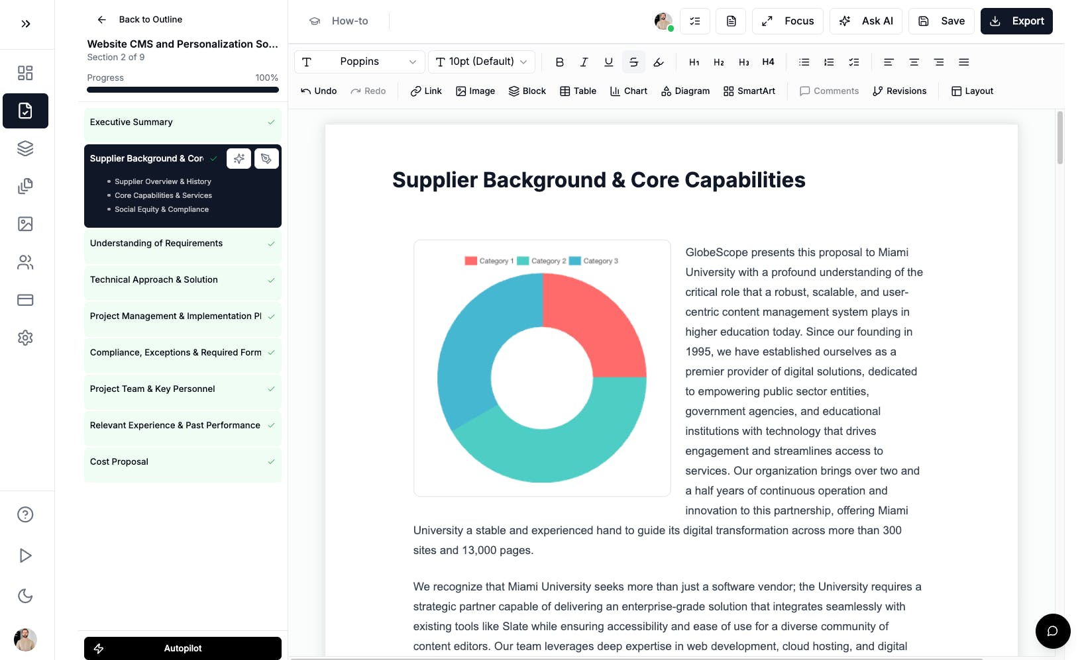Open the Poppins font dropdown
The image size is (1082, 660).
[359, 62]
